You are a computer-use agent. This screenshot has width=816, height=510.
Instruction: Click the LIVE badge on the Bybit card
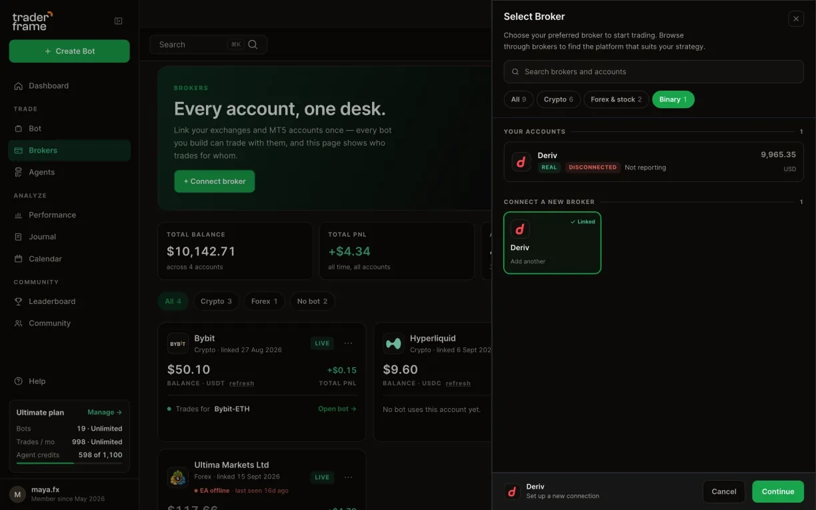point(322,343)
